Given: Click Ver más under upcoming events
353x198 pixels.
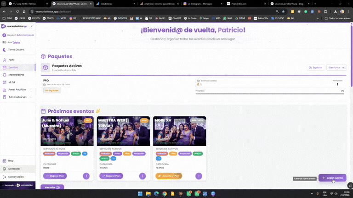Looking at the screenshot, I should (52, 187).
